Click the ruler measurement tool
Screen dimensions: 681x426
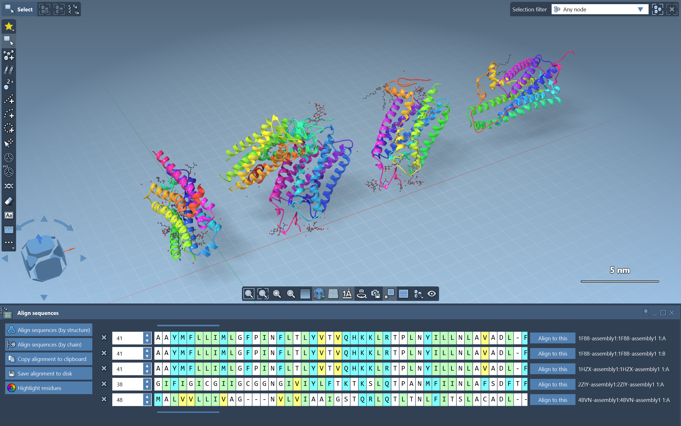pyautogui.click(x=9, y=230)
